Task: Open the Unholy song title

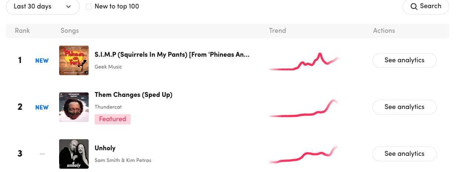Action: 105,148
